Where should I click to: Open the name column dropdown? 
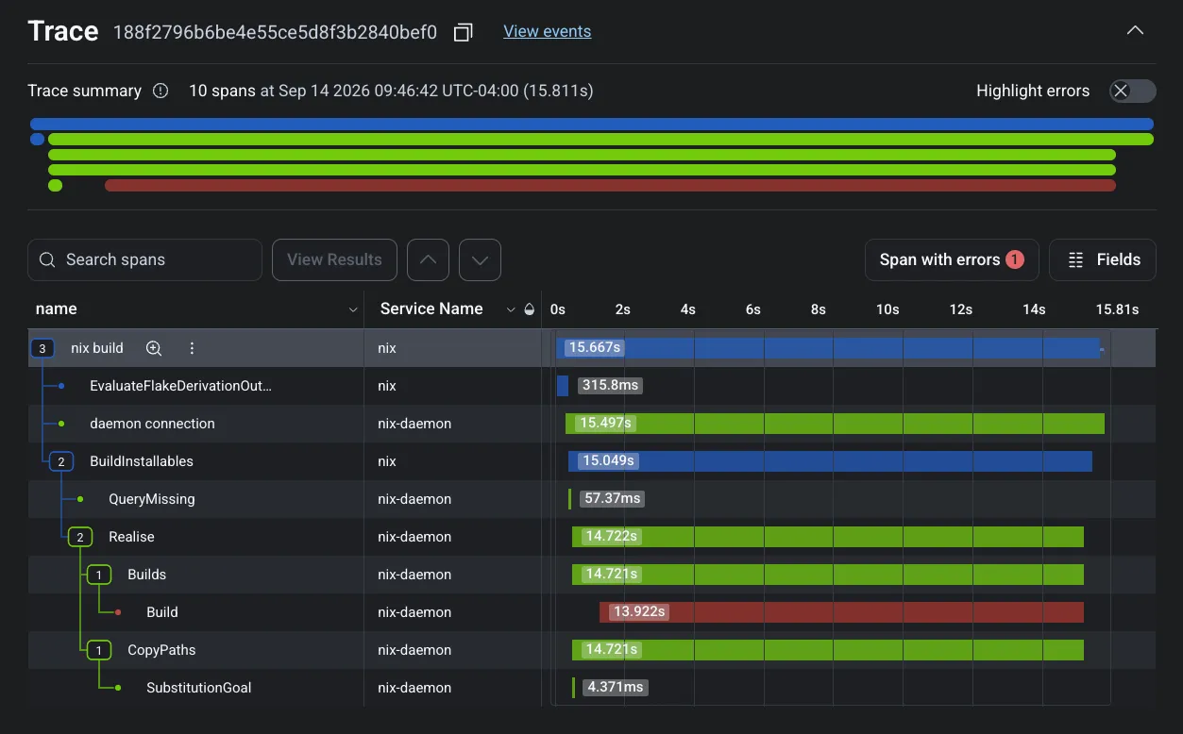coord(353,309)
